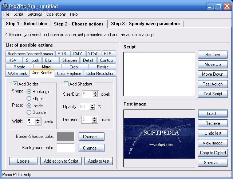Open the Script menu

click(x=19, y=14)
